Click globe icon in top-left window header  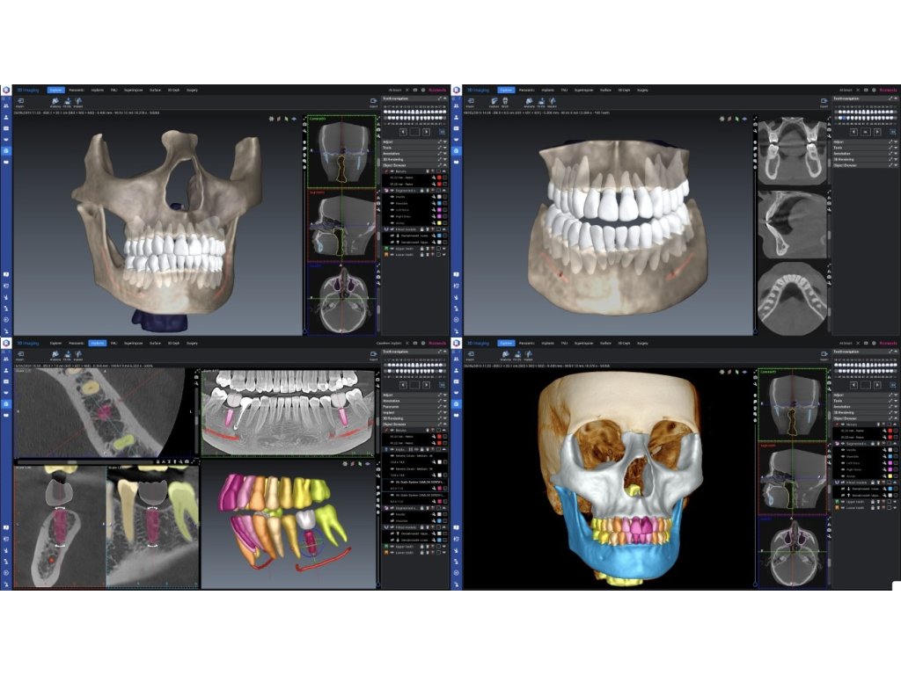pos(423,91)
